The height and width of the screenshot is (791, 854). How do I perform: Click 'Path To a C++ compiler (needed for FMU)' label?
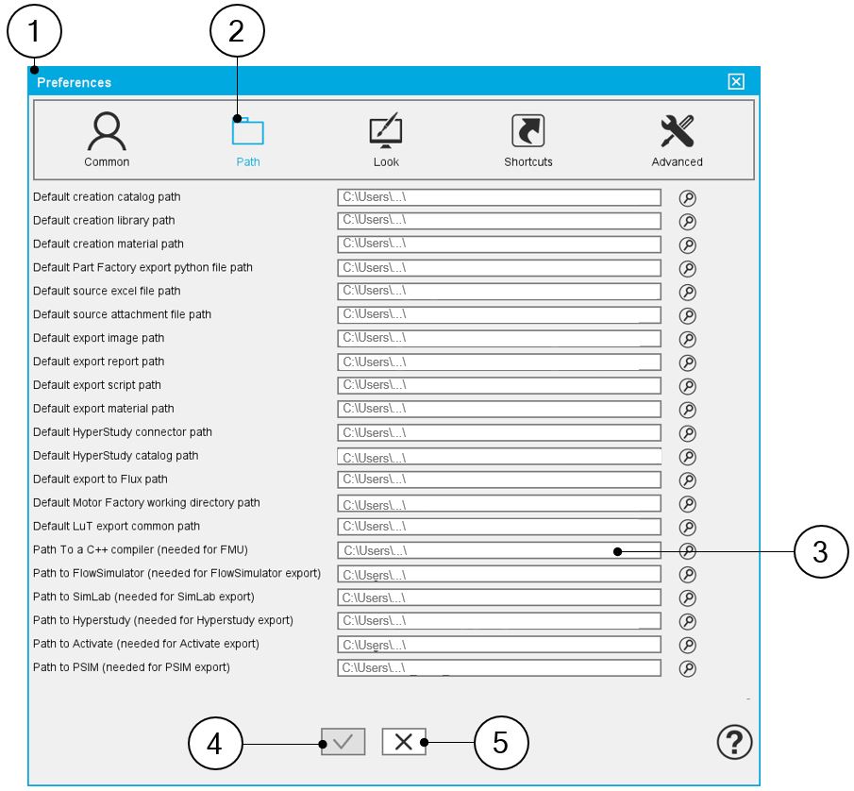(x=141, y=549)
